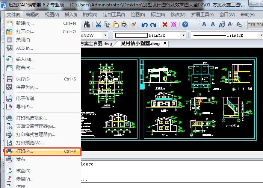Click the BYLAYER color swatch box
This screenshot has width=263, height=188.
click(131, 35)
